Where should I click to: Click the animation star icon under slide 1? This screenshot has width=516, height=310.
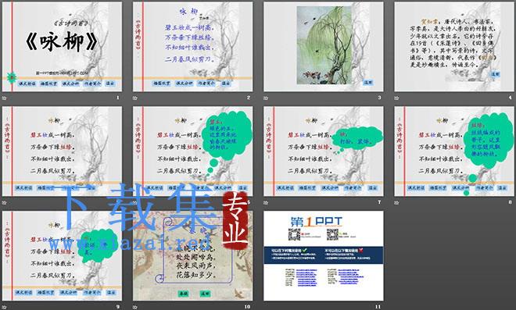[x=4, y=98]
